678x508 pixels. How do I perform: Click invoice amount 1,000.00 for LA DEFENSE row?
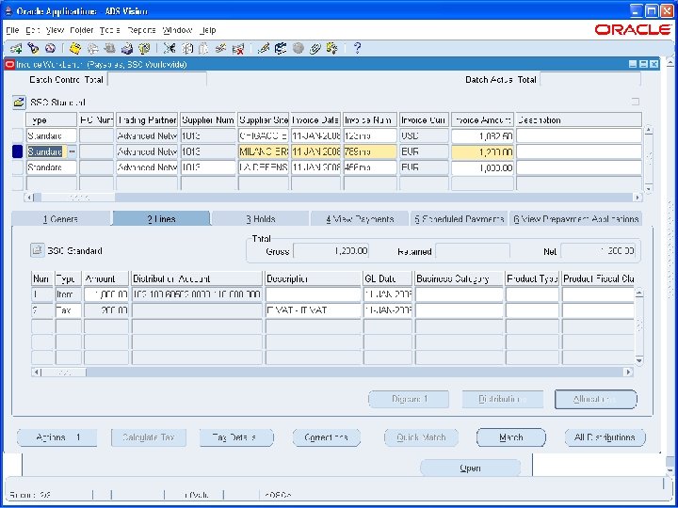[482, 167]
